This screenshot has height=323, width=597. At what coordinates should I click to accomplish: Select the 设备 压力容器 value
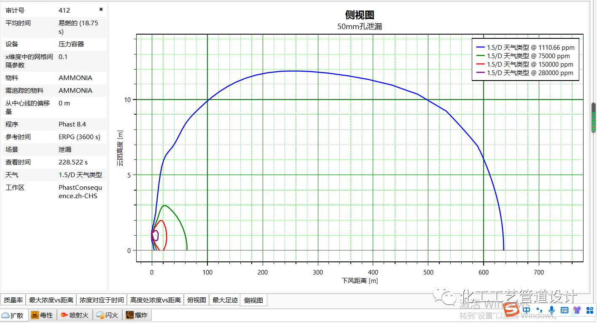[71, 44]
